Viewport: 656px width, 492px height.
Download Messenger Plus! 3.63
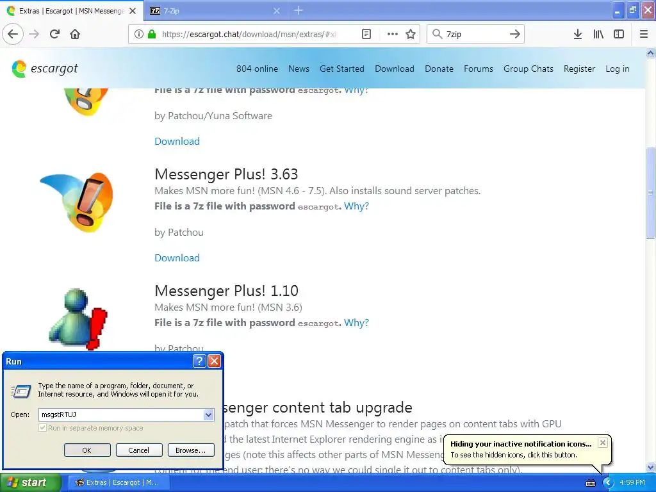pyautogui.click(x=177, y=258)
